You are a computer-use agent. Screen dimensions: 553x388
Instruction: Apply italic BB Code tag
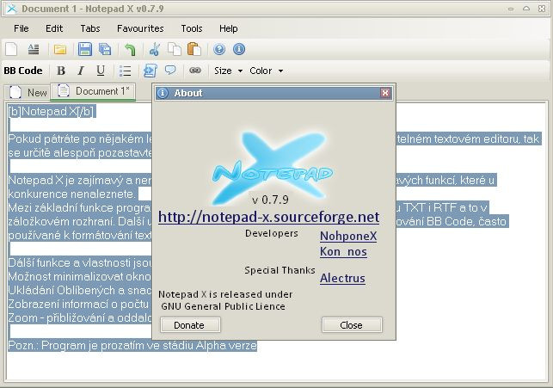pyautogui.click(x=81, y=71)
